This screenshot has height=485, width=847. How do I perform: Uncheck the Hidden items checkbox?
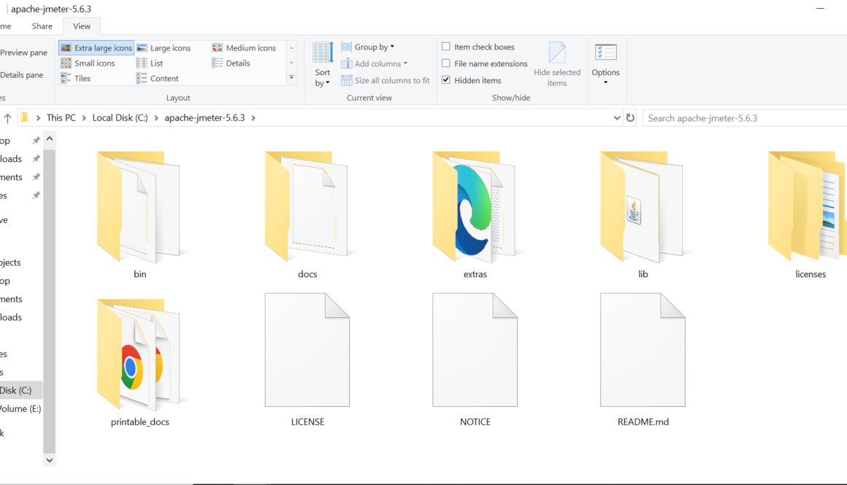(x=446, y=80)
